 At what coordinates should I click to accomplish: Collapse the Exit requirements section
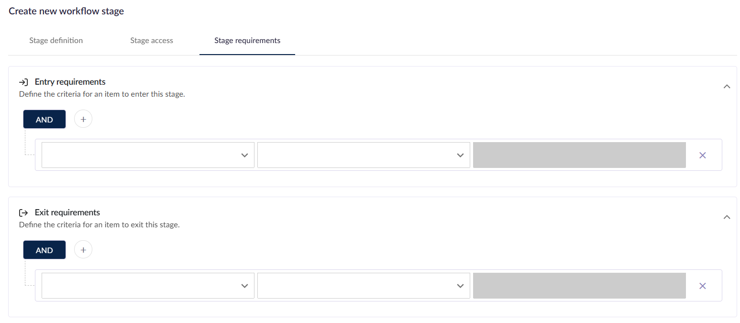pyautogui.click(x=727, y=217)
